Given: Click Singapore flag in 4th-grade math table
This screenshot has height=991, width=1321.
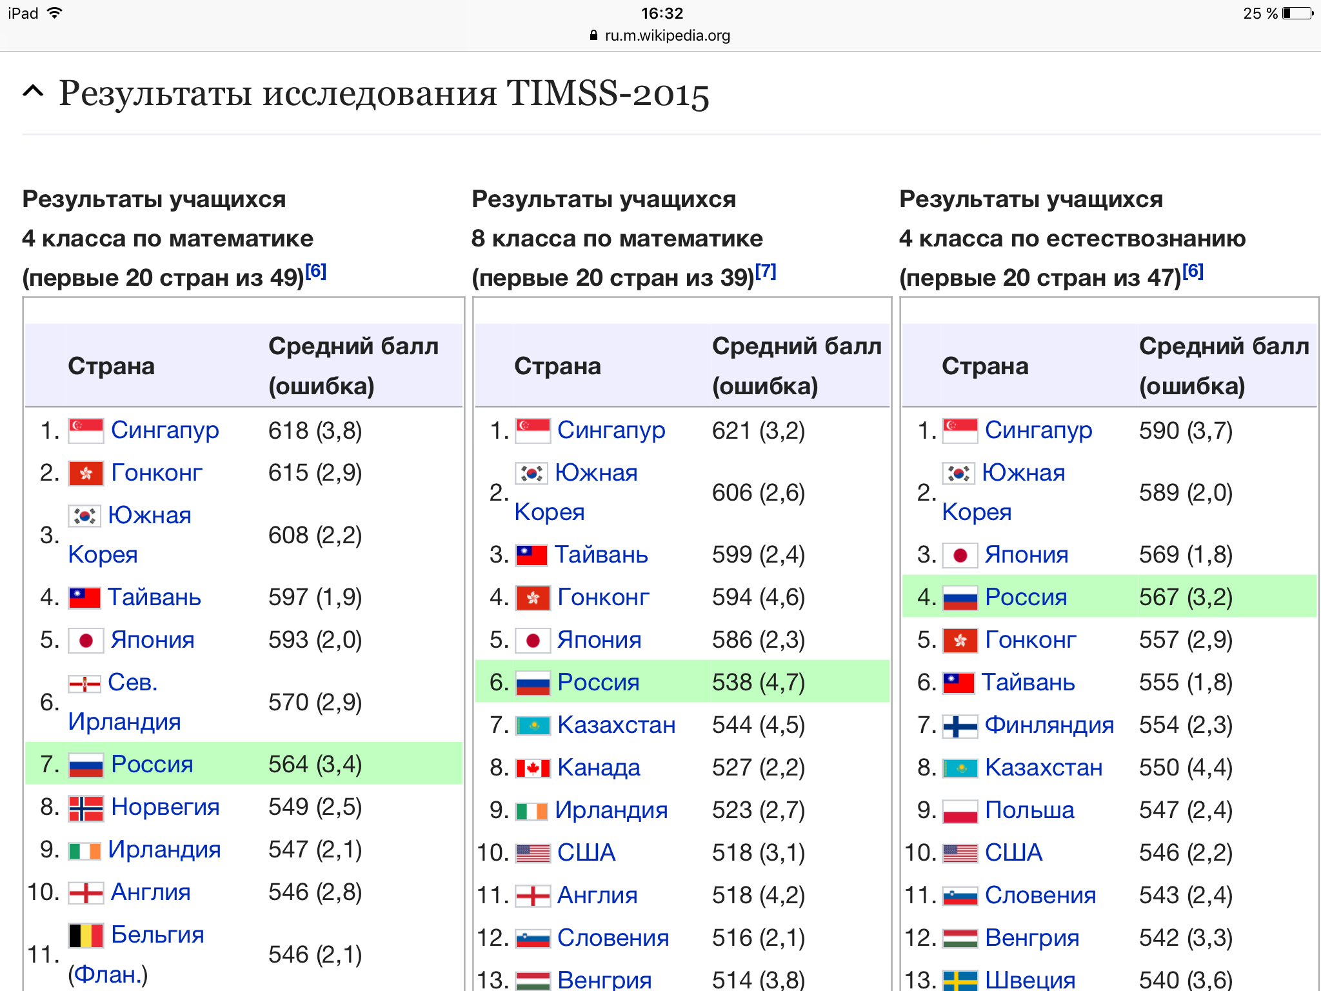Looking at the screenshot, I should [86, 430].
